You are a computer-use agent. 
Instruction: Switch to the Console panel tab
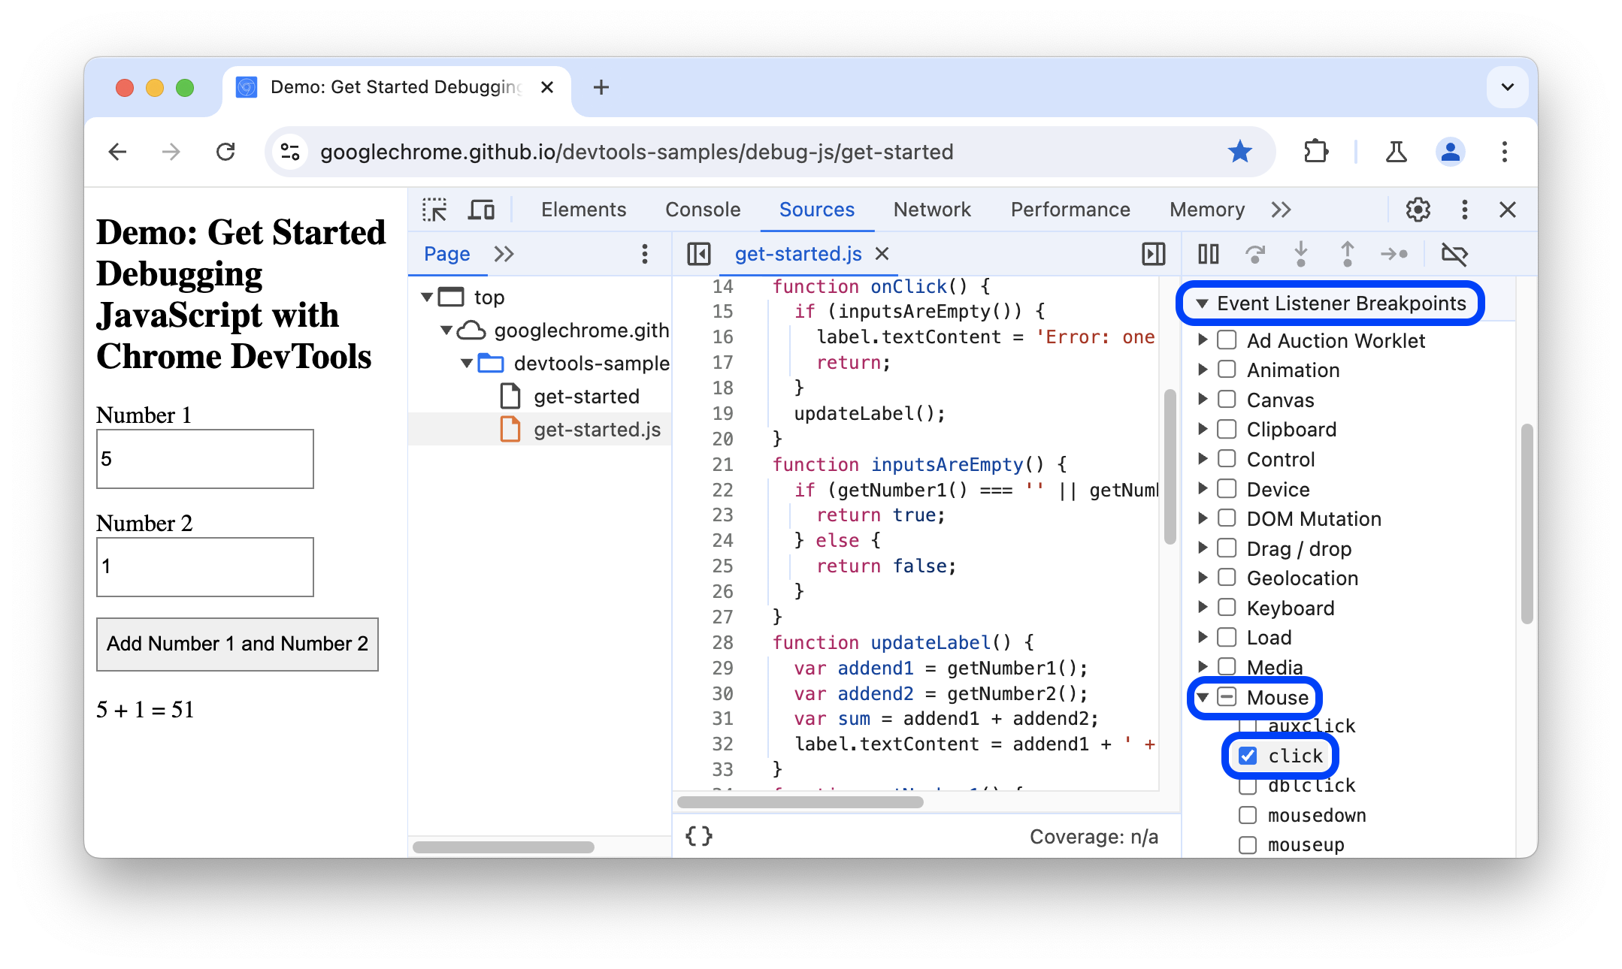pyautogui.click(x=704, y=209)
